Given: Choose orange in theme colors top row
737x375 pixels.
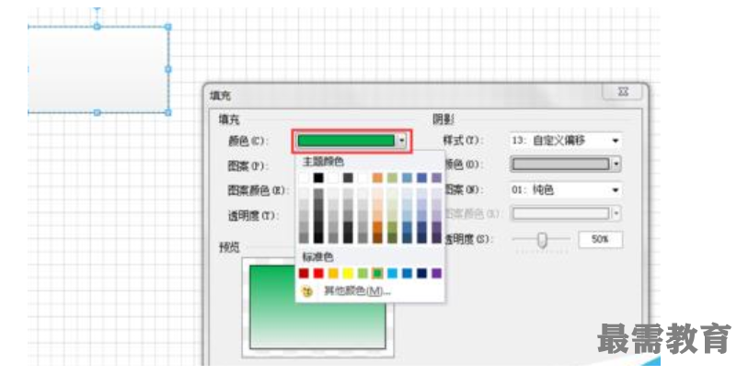Looking at the screenshot, I should point(377,177).
